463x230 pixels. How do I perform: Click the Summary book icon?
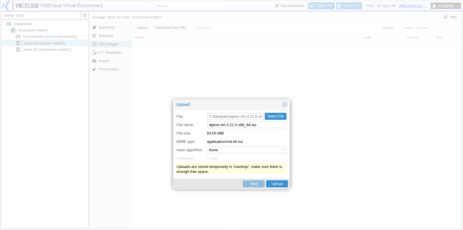click(x=94, y=27)
